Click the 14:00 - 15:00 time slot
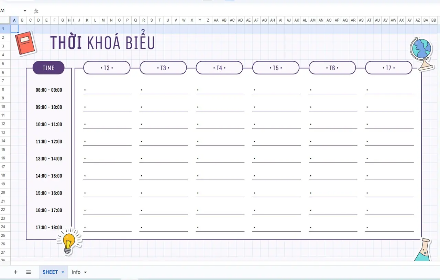Screen dimensions: 440x280 pyautogui.click(x=49, y=176)
